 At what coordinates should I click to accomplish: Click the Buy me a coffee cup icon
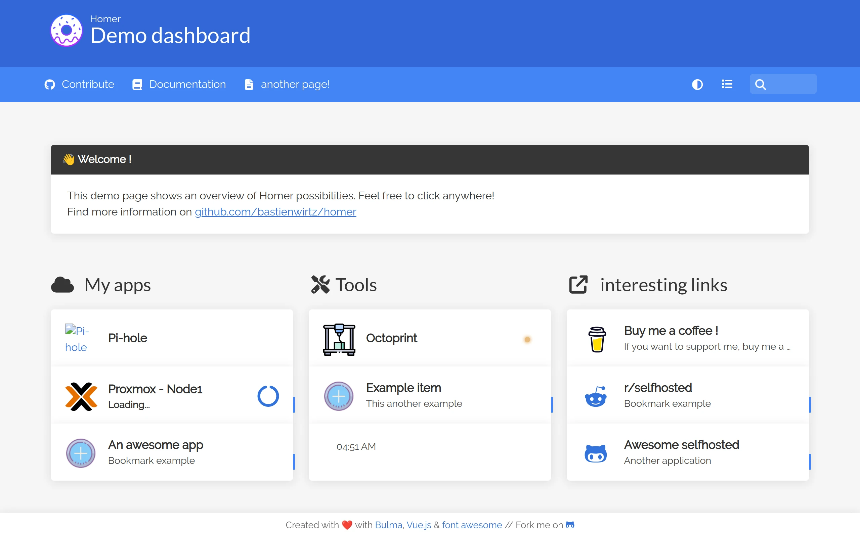tap(597, 339)
